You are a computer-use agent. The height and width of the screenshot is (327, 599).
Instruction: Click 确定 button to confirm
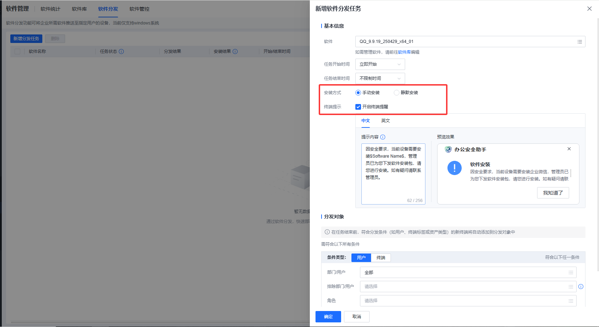(x=328, y=317)
